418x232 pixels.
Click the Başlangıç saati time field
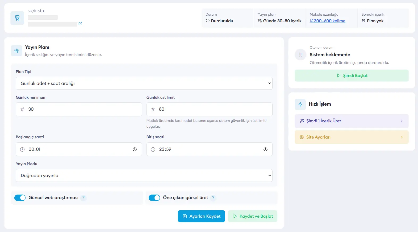[x=79, y=149]
